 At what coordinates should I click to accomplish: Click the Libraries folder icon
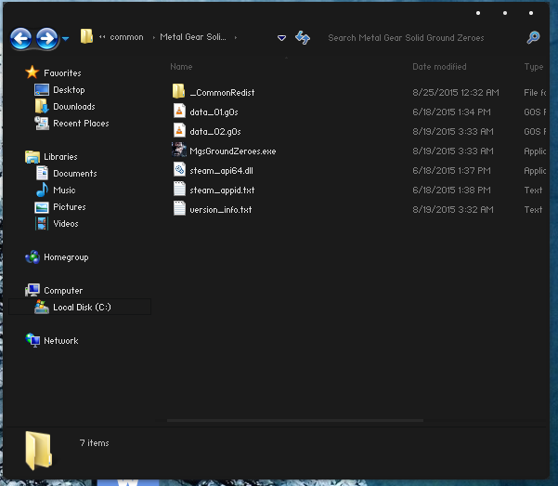click(32, 156)
